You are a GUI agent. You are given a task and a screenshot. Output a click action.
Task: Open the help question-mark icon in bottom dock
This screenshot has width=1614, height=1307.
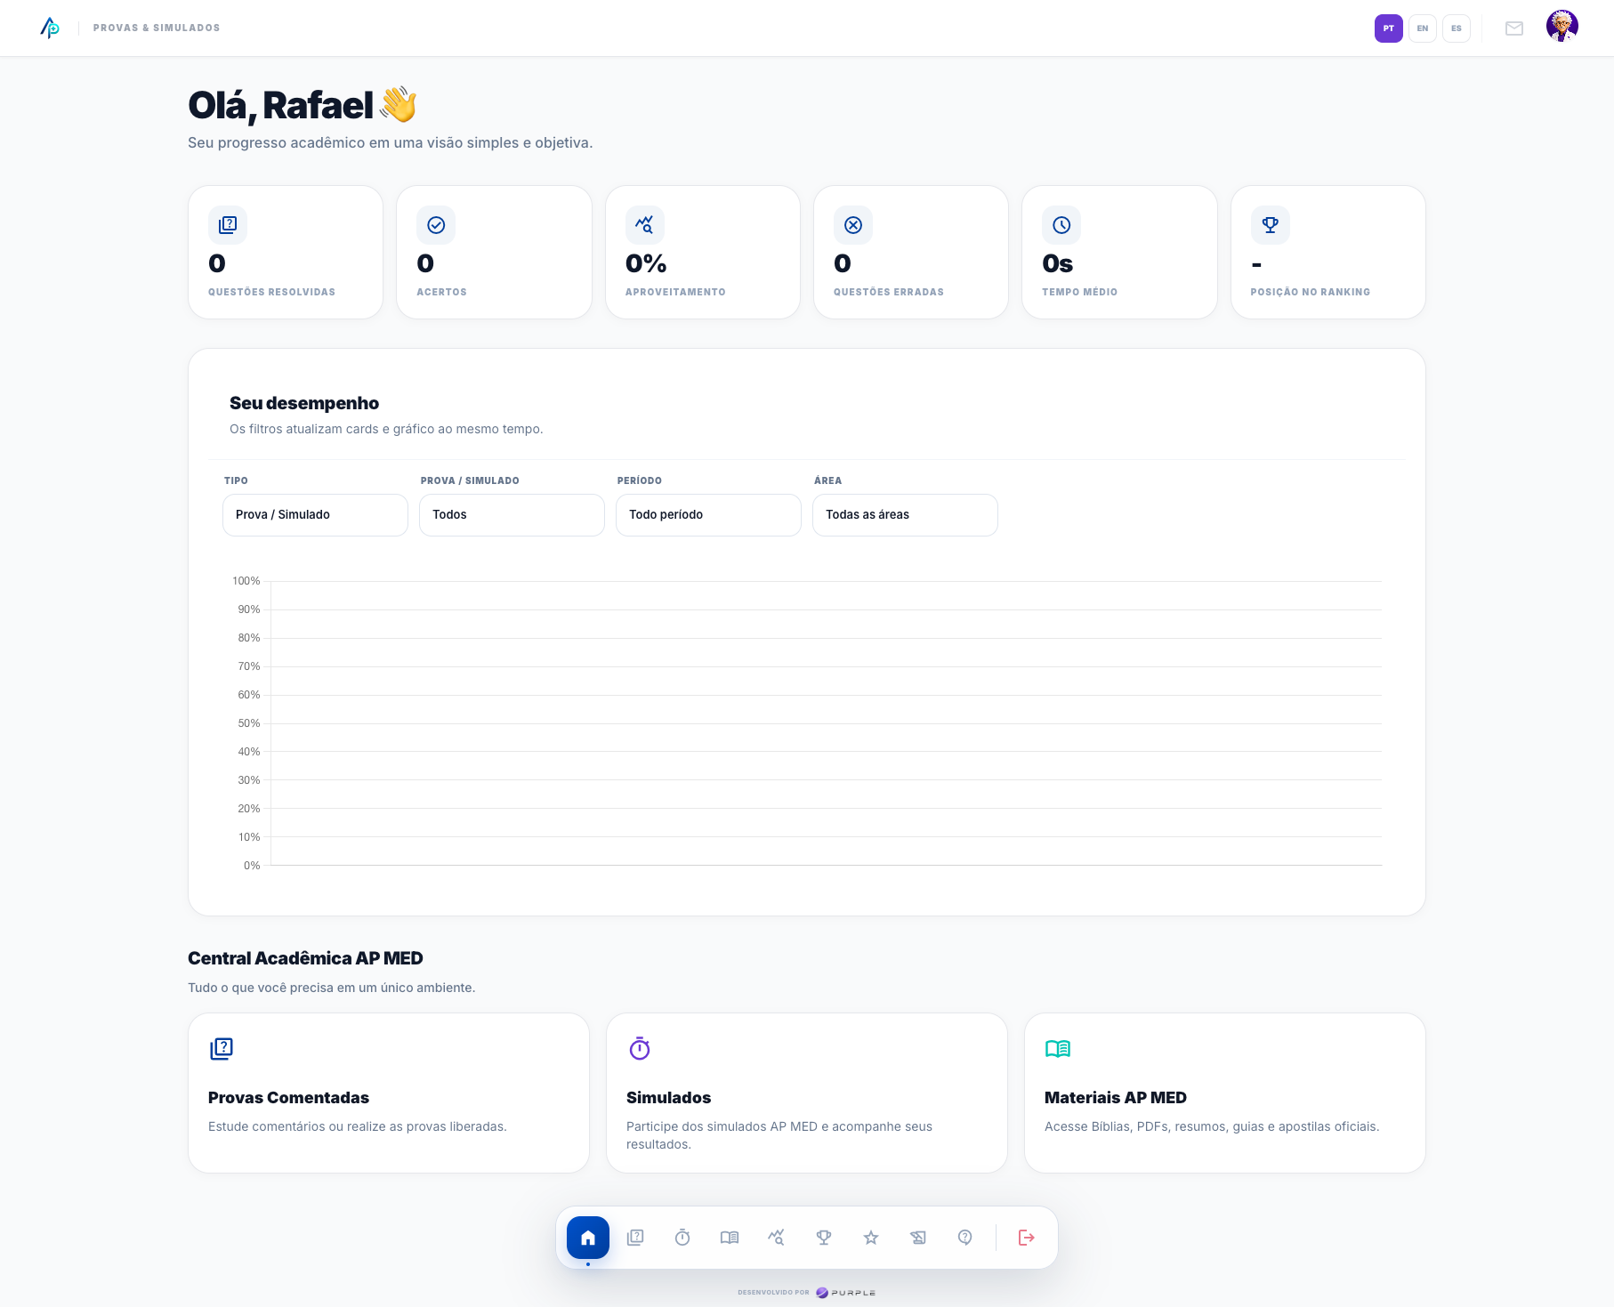coord(965,1238)
